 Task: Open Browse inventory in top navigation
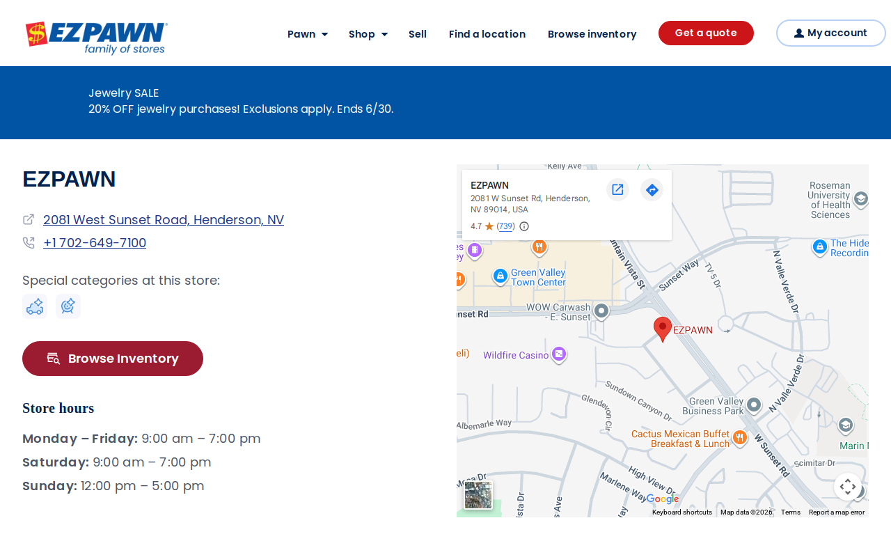592,34
